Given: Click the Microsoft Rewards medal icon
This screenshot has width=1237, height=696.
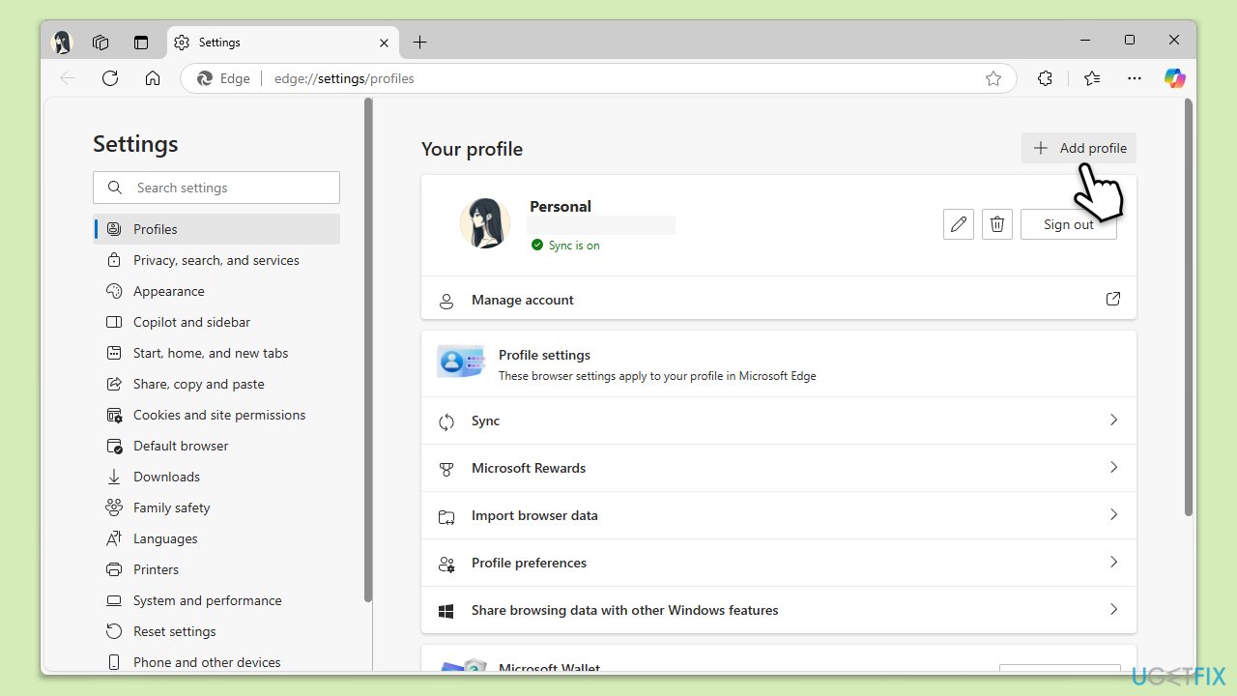Looking at the screenshot, I should pyautogui.click(x=446, y=469).
